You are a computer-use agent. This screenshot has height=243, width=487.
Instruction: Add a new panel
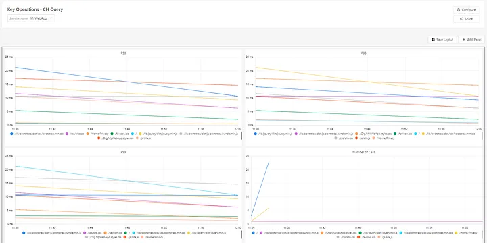471,40
